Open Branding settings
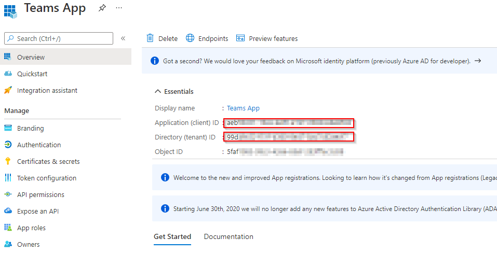497x253 pixels. (31, 129)
